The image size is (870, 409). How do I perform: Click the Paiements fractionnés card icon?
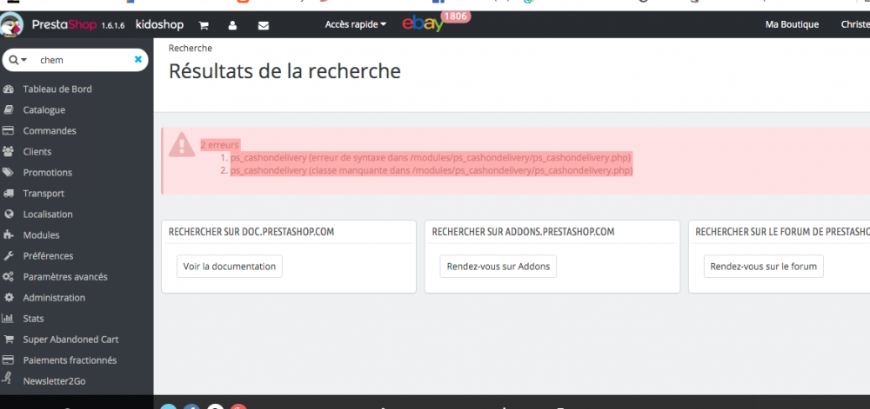[x=9, y=360]
